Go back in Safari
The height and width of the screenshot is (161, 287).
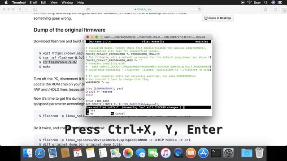coord(20,9)
